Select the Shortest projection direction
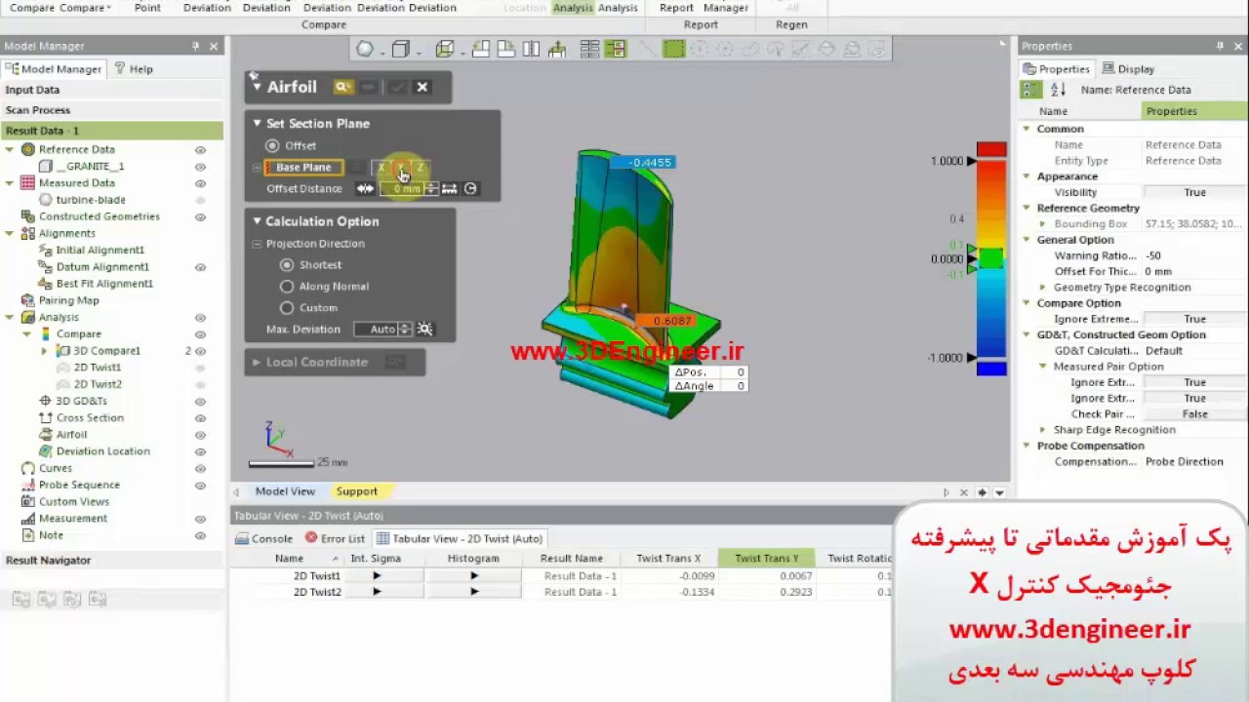This screenshot has height=702, width=1249. click(286, 265)
